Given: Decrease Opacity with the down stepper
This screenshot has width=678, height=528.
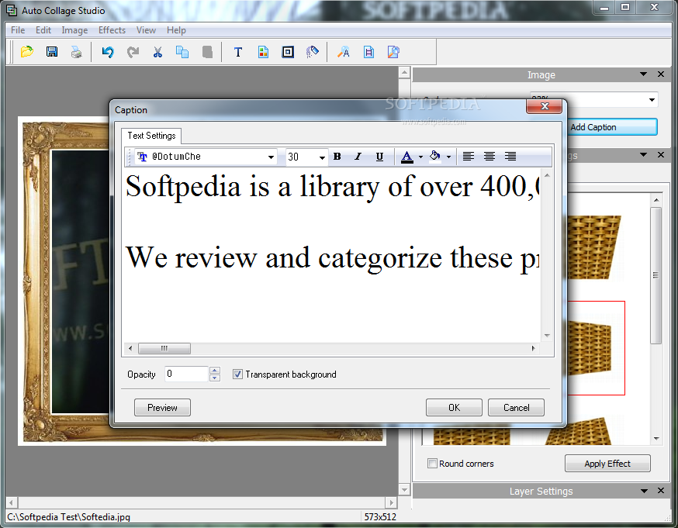Looking at the screenshot, I should point(214,378).
